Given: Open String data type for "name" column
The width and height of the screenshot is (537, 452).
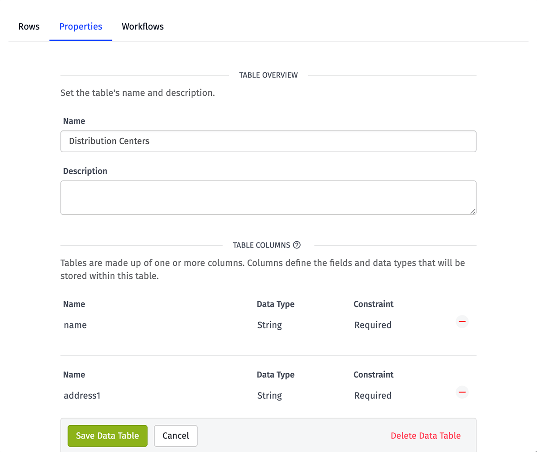Looking at the screenshot, I should tap(295, 325).
